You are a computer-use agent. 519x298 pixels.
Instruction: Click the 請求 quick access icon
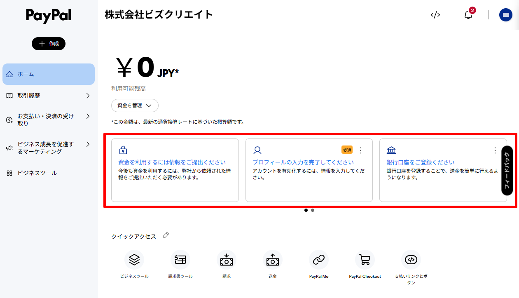pyautogui.click(x=227, y=260)
